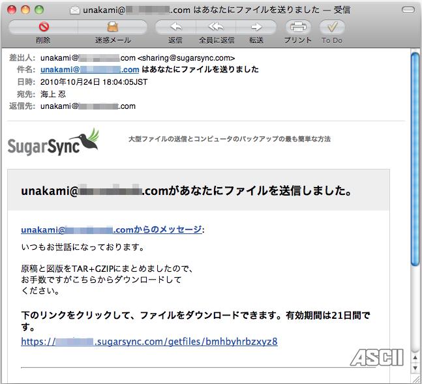Click heading があなたにファイルを送信しました
422x384 pixels.
(x=187, y=190)
